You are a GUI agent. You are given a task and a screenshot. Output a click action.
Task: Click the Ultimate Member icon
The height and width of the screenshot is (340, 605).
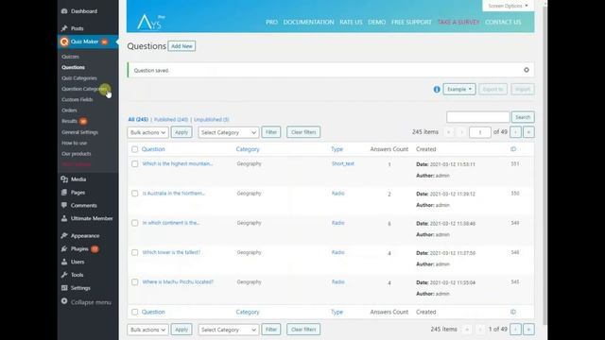click(x=64, y=218)
